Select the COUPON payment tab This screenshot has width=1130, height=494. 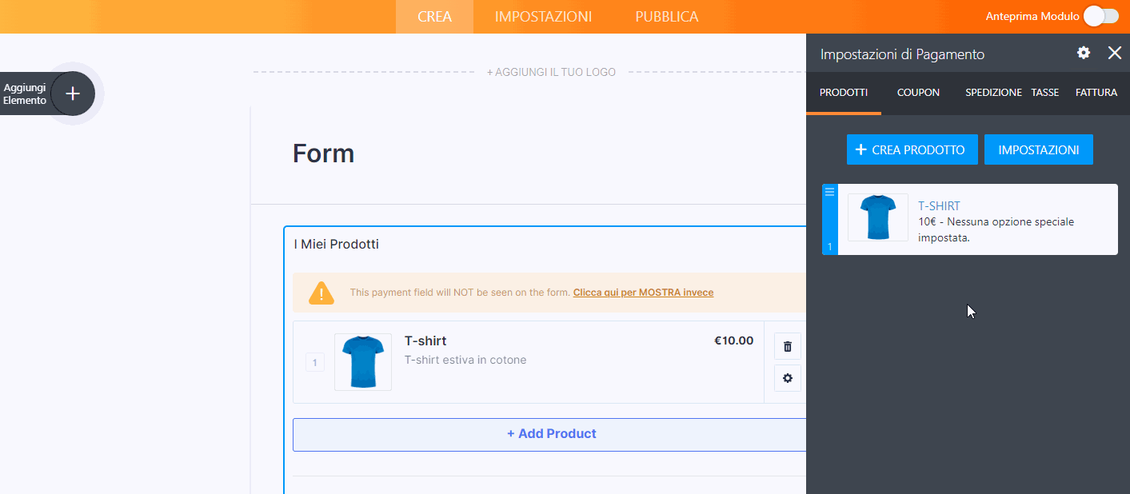[x=918, y=93]
